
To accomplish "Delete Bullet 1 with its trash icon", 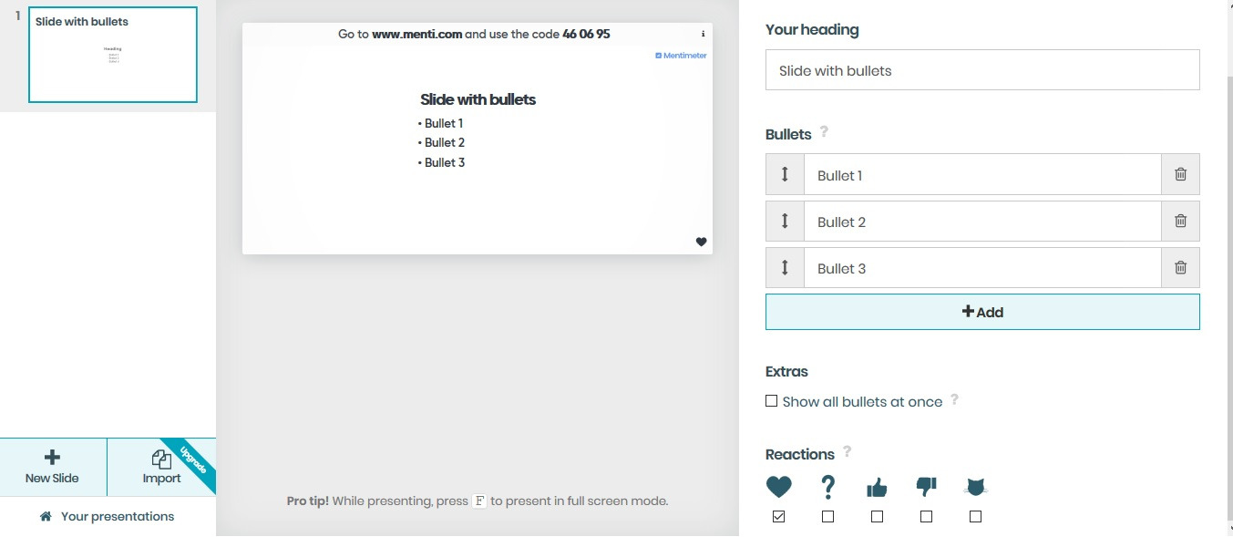I will 1180,174.
